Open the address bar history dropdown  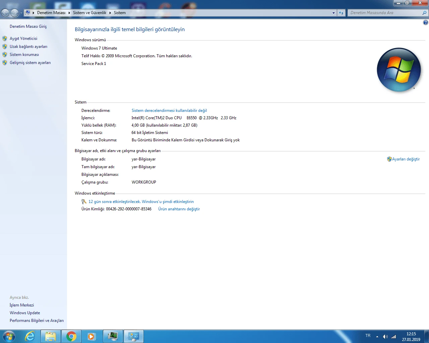point(333,13)
